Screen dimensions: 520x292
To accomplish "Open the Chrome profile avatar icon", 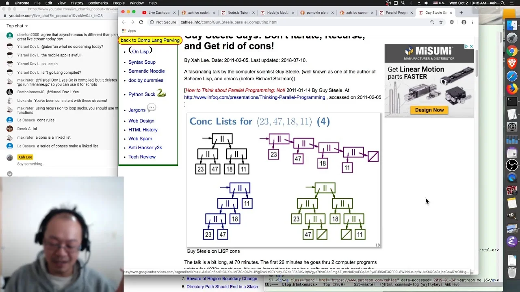I will (x=464, y=22).
